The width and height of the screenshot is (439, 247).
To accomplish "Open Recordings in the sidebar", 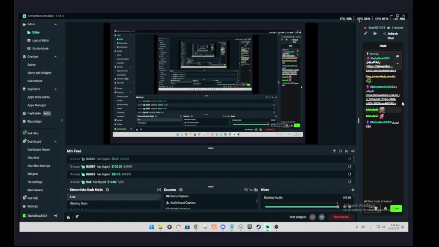I will pos(34,121).
